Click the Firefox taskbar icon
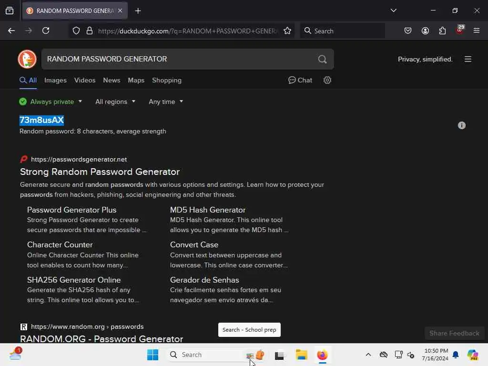 pyautogui.click(x=323, y=355)
